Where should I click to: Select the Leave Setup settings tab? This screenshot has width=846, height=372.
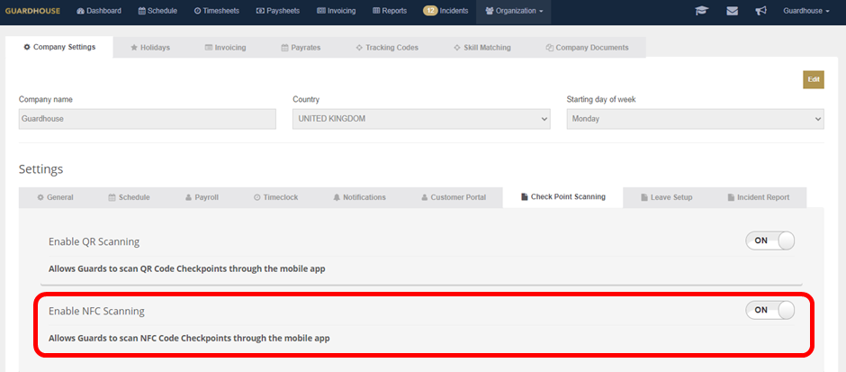click(x=666, y=197)
